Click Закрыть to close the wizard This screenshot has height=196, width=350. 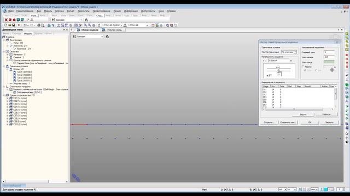pos(329,122)
